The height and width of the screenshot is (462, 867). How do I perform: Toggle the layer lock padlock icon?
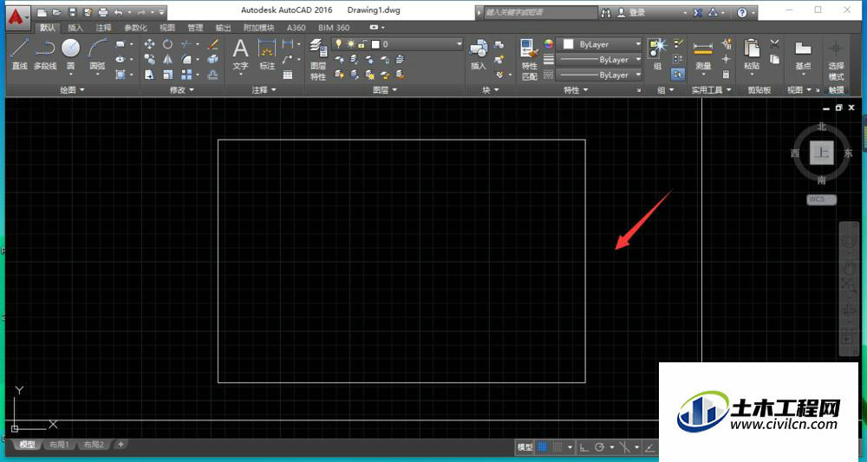click(362, 43)
